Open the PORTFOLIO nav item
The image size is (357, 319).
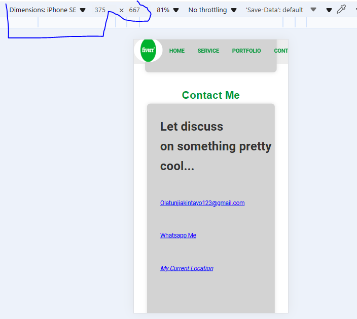point(246,51)
